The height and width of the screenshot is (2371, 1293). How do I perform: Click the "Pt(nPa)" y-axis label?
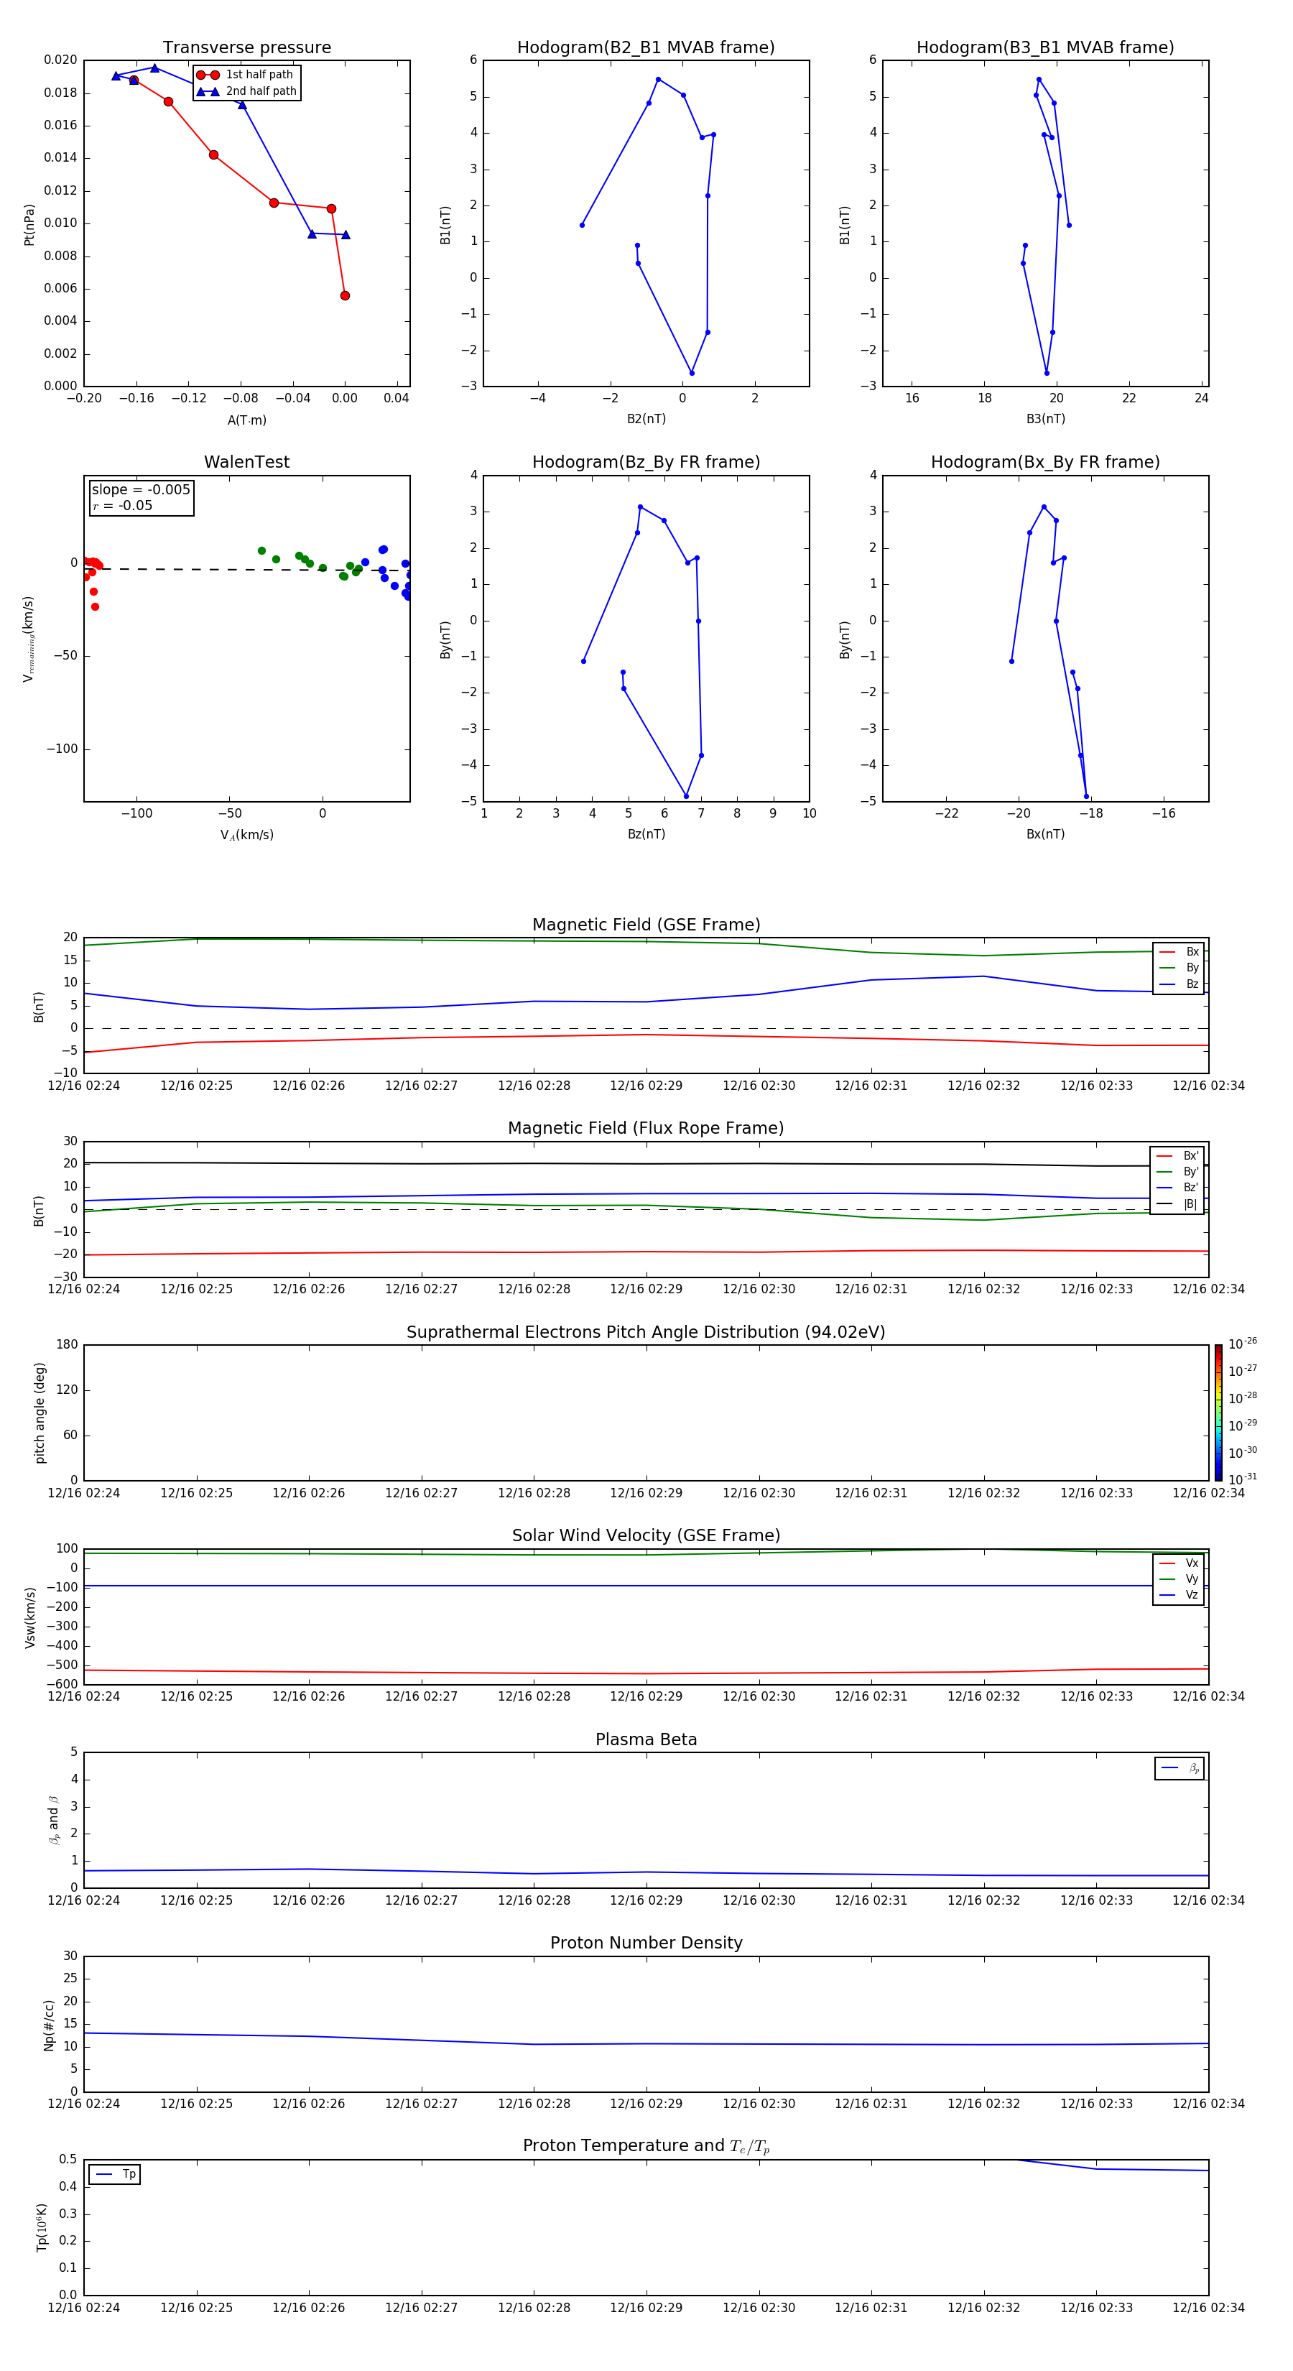[x=29, y=225]
